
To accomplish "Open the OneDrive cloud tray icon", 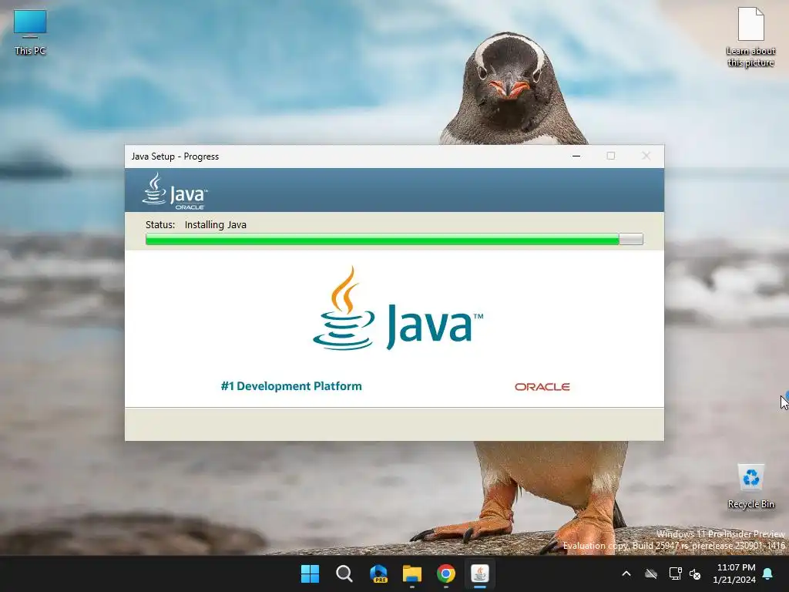I will click(x=651, y=573).
